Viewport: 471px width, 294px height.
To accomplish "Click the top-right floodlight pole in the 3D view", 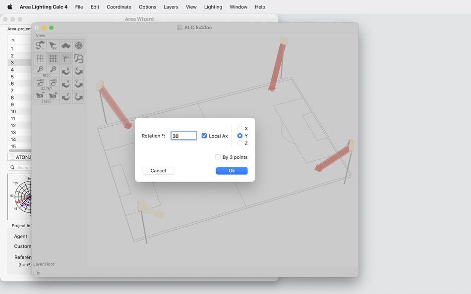I will pos(282,61).
